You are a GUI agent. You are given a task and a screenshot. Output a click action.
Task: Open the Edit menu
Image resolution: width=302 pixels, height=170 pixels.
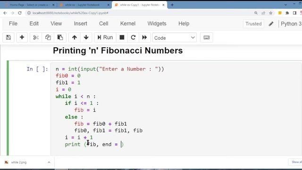[34, 24]
